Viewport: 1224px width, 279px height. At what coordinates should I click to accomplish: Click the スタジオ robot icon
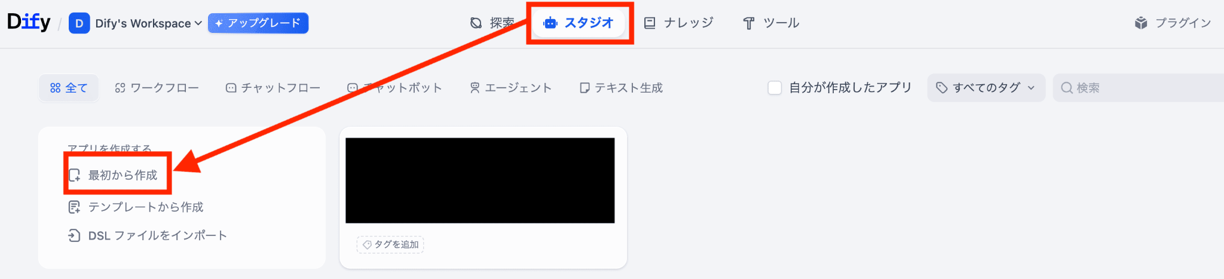pyautogui.click(x=550, y=23)
